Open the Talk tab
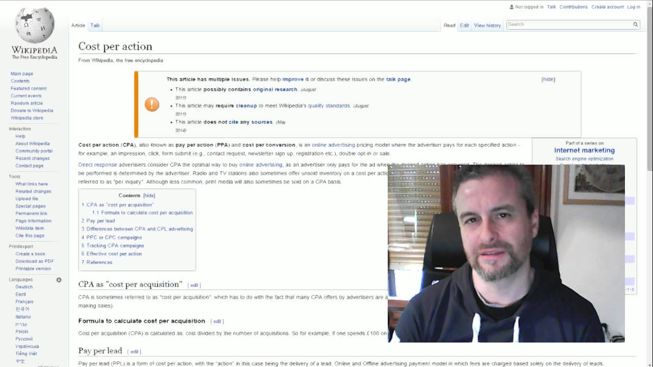This screenshot has height=367, width=653. click(x=95, y=25)
